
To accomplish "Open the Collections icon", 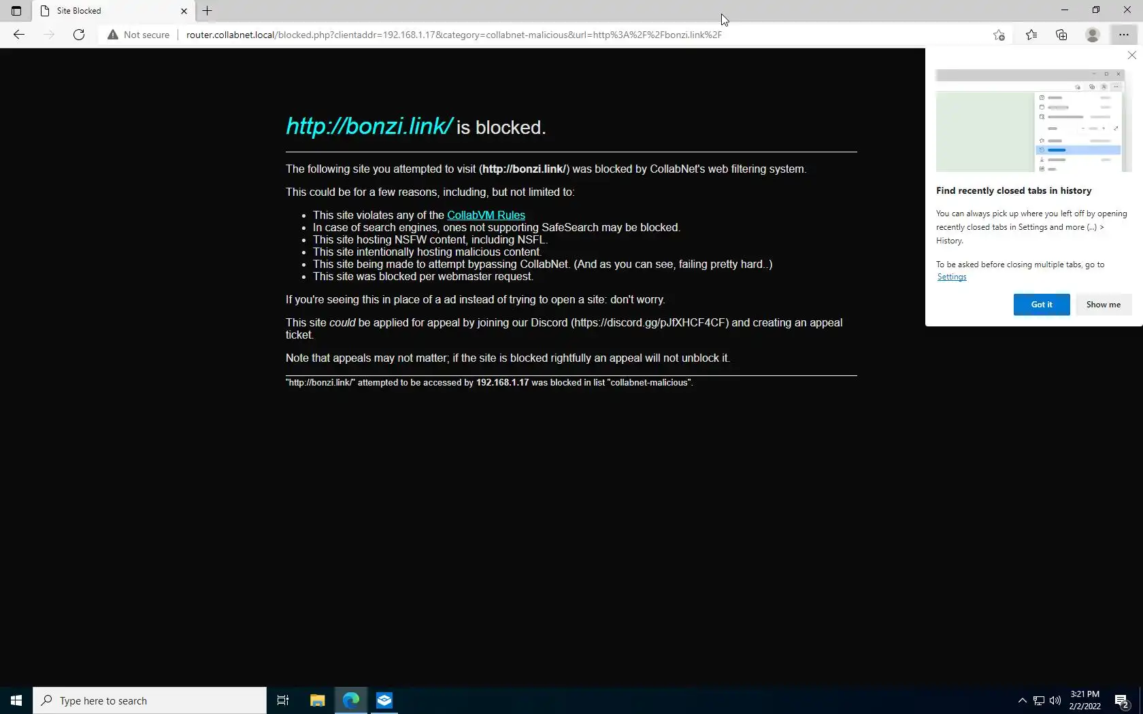I will (x=1061, y=35).
